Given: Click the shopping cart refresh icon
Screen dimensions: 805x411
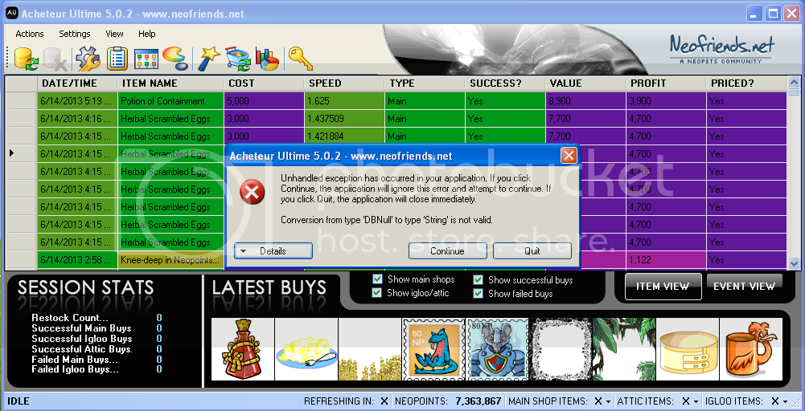Looking at the screenshot, I should (237, 59).
